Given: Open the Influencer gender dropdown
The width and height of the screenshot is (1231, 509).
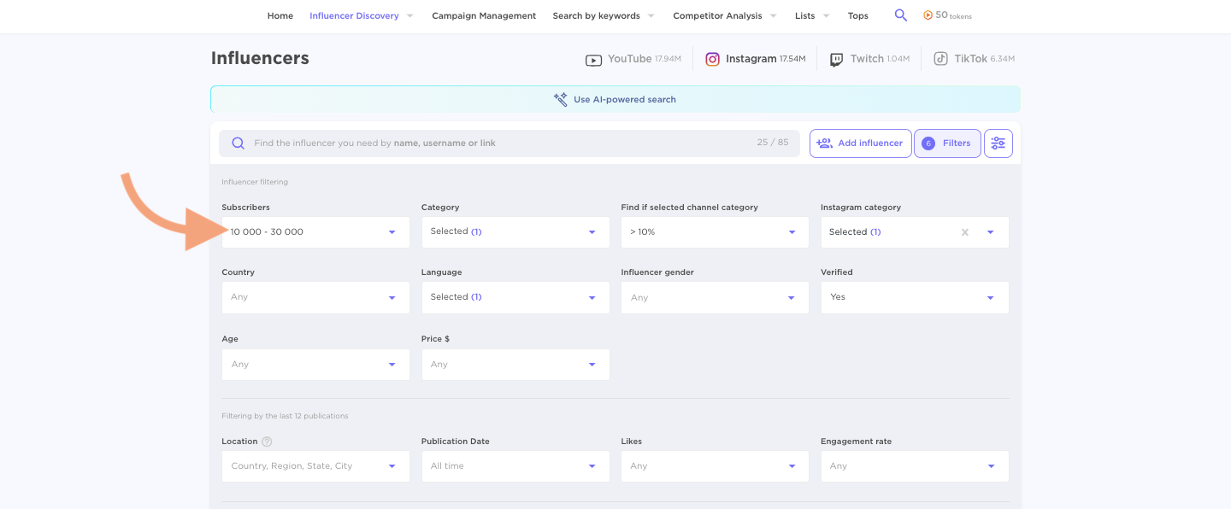Looking at the screenshot, I should click(714, 296).
